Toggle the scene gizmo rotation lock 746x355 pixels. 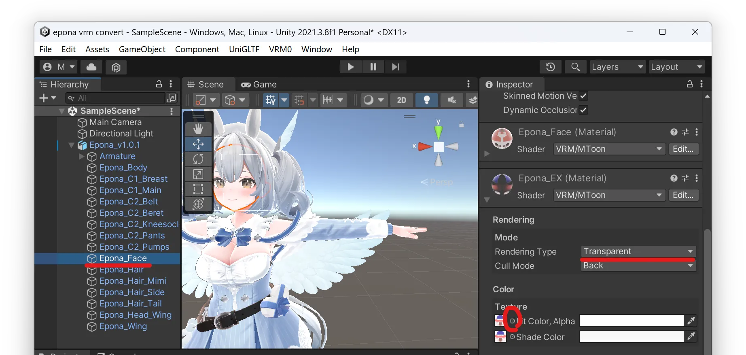(461, 125)
